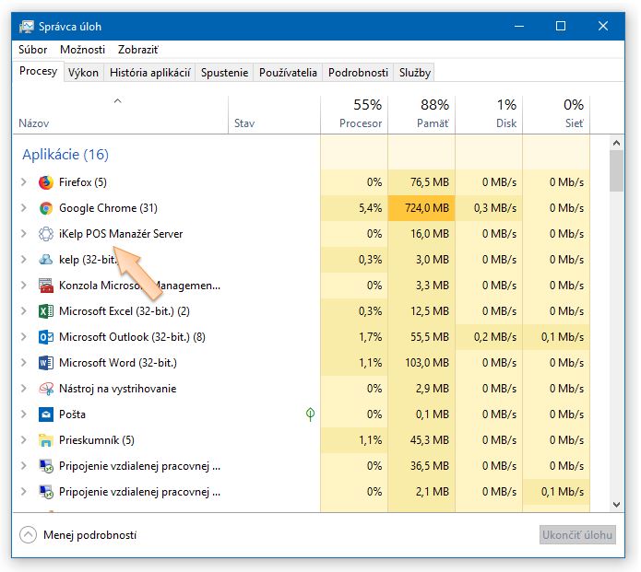The width and height of the screenshot is (641, 572).
Task: Click the Google Chrome icon
Action: 46,208
